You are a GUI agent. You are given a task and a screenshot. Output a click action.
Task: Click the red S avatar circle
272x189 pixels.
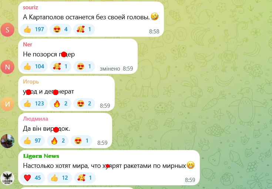coord(7,30)
